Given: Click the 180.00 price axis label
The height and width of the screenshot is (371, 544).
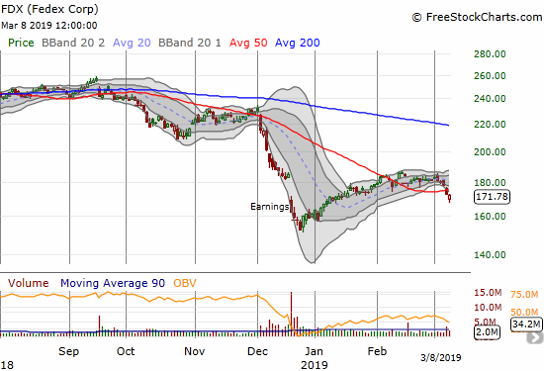Looking at the screenshot, I should [x=490, y=183].
